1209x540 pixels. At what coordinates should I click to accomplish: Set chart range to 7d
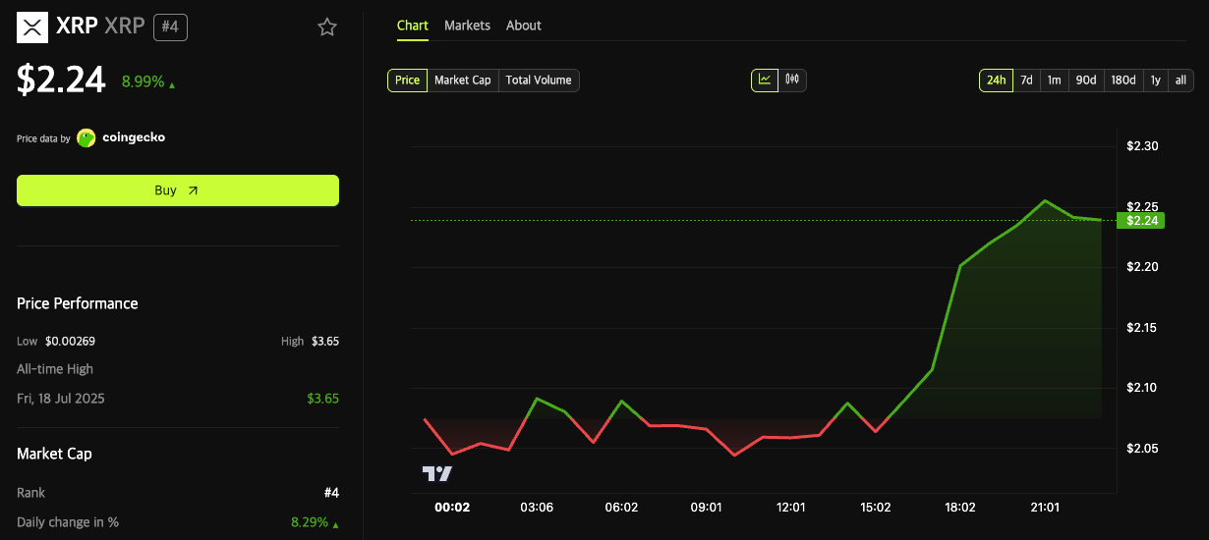pyautogui.click(x=1026, y=81)
